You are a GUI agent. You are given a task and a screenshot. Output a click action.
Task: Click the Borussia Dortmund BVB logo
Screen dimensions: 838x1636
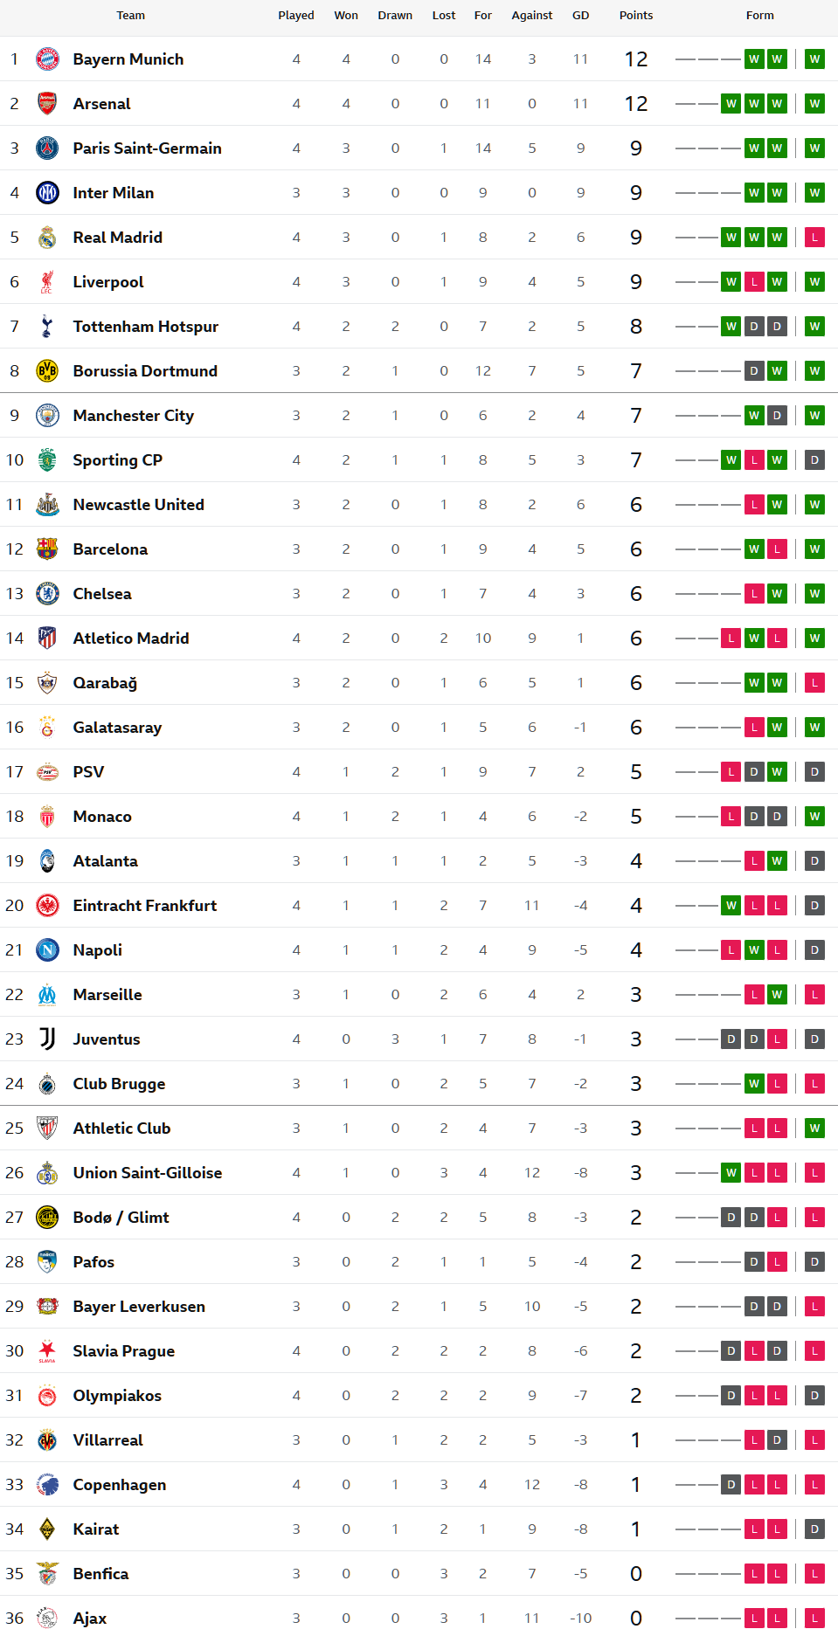pos(47,371)
